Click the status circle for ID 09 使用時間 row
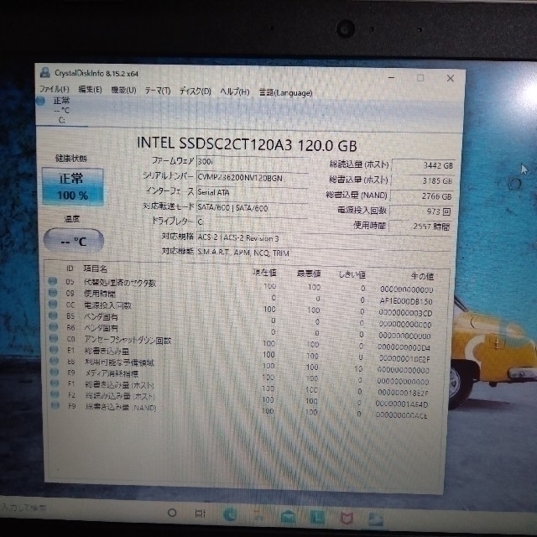The width and height of the screenshot is (537, 537). pyautogui.click(x=53, y=293)
